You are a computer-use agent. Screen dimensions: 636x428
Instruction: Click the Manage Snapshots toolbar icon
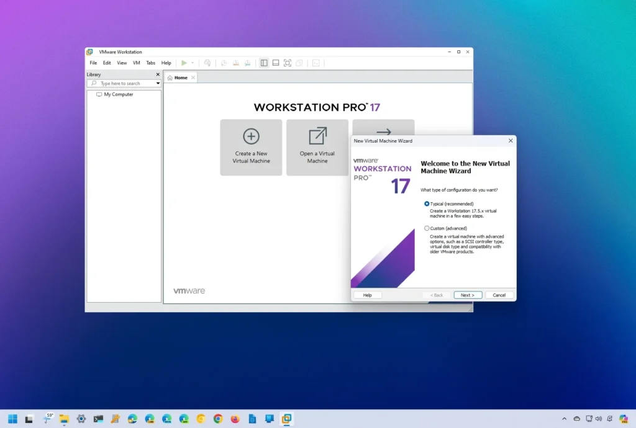click(x=247, y=63)
